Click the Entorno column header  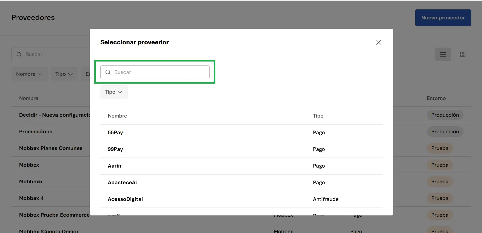point(436,98)
